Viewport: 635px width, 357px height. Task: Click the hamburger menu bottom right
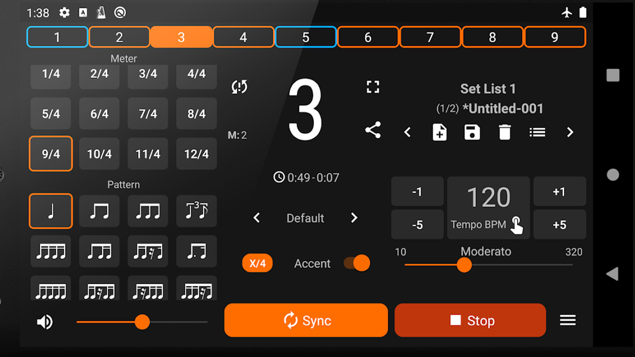pos(568,320)
